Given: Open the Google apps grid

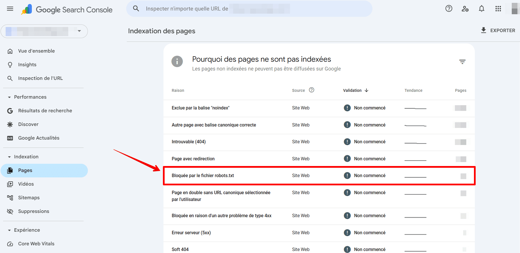Looking at the screenshot, I should [x=498, y=9].
